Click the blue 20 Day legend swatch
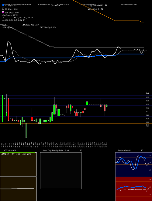 3,5
